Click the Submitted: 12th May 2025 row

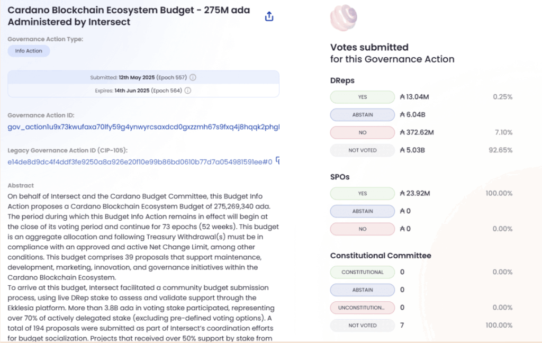143,77
